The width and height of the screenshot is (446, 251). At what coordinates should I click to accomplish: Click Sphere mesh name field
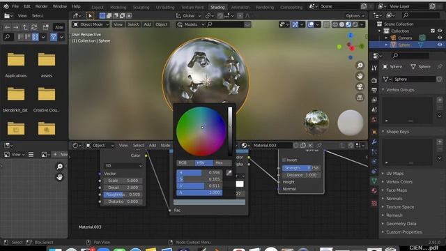pyautogui.click(x=414, y=79)
